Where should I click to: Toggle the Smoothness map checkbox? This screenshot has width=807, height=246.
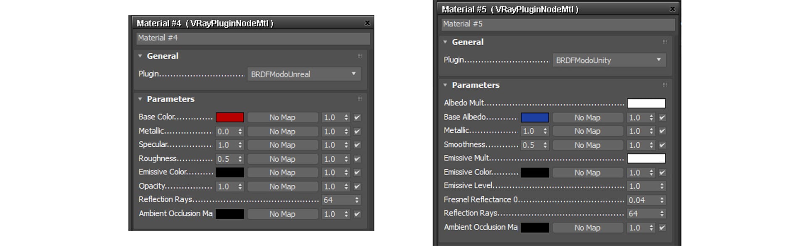662,145
